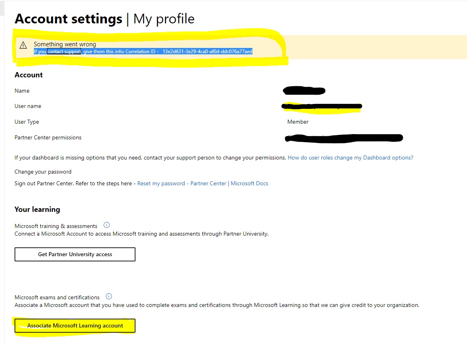The image size is (467, 344).
Task: Click the info icon next to Microsoft training & assessments
Action: 106,225
